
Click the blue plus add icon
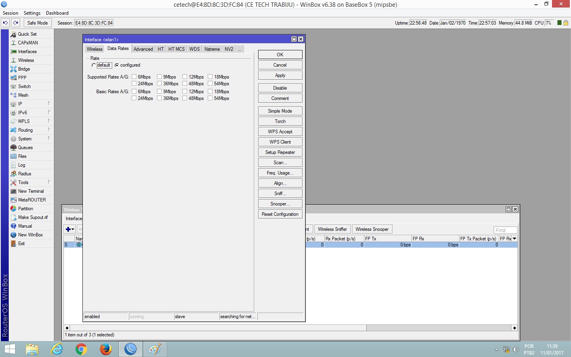tap(68, 229)
